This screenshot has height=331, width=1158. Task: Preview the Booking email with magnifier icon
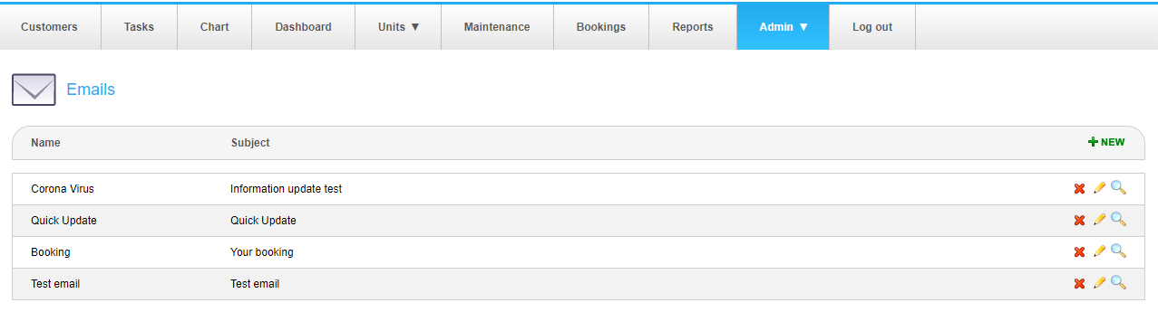(x=1118, y=251)
